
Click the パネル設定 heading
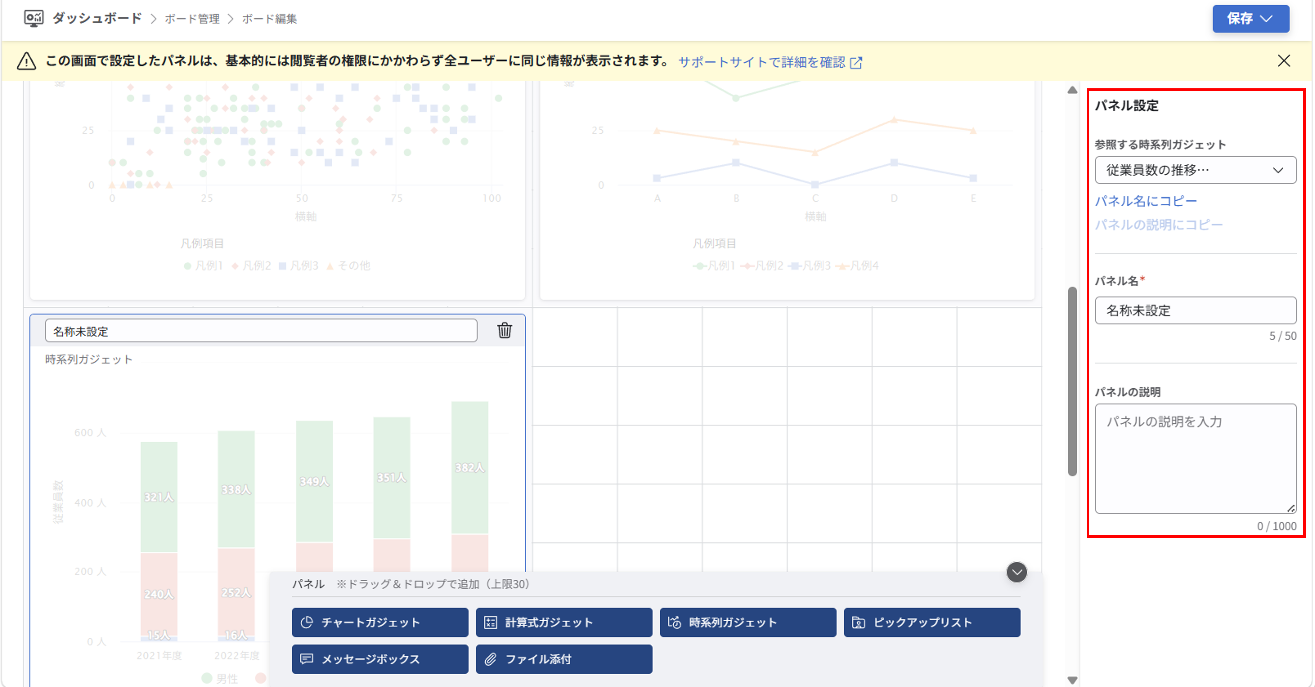click(x=1127, y=106)
